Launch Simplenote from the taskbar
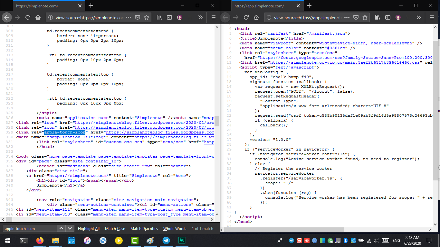 tap(103, 240)
